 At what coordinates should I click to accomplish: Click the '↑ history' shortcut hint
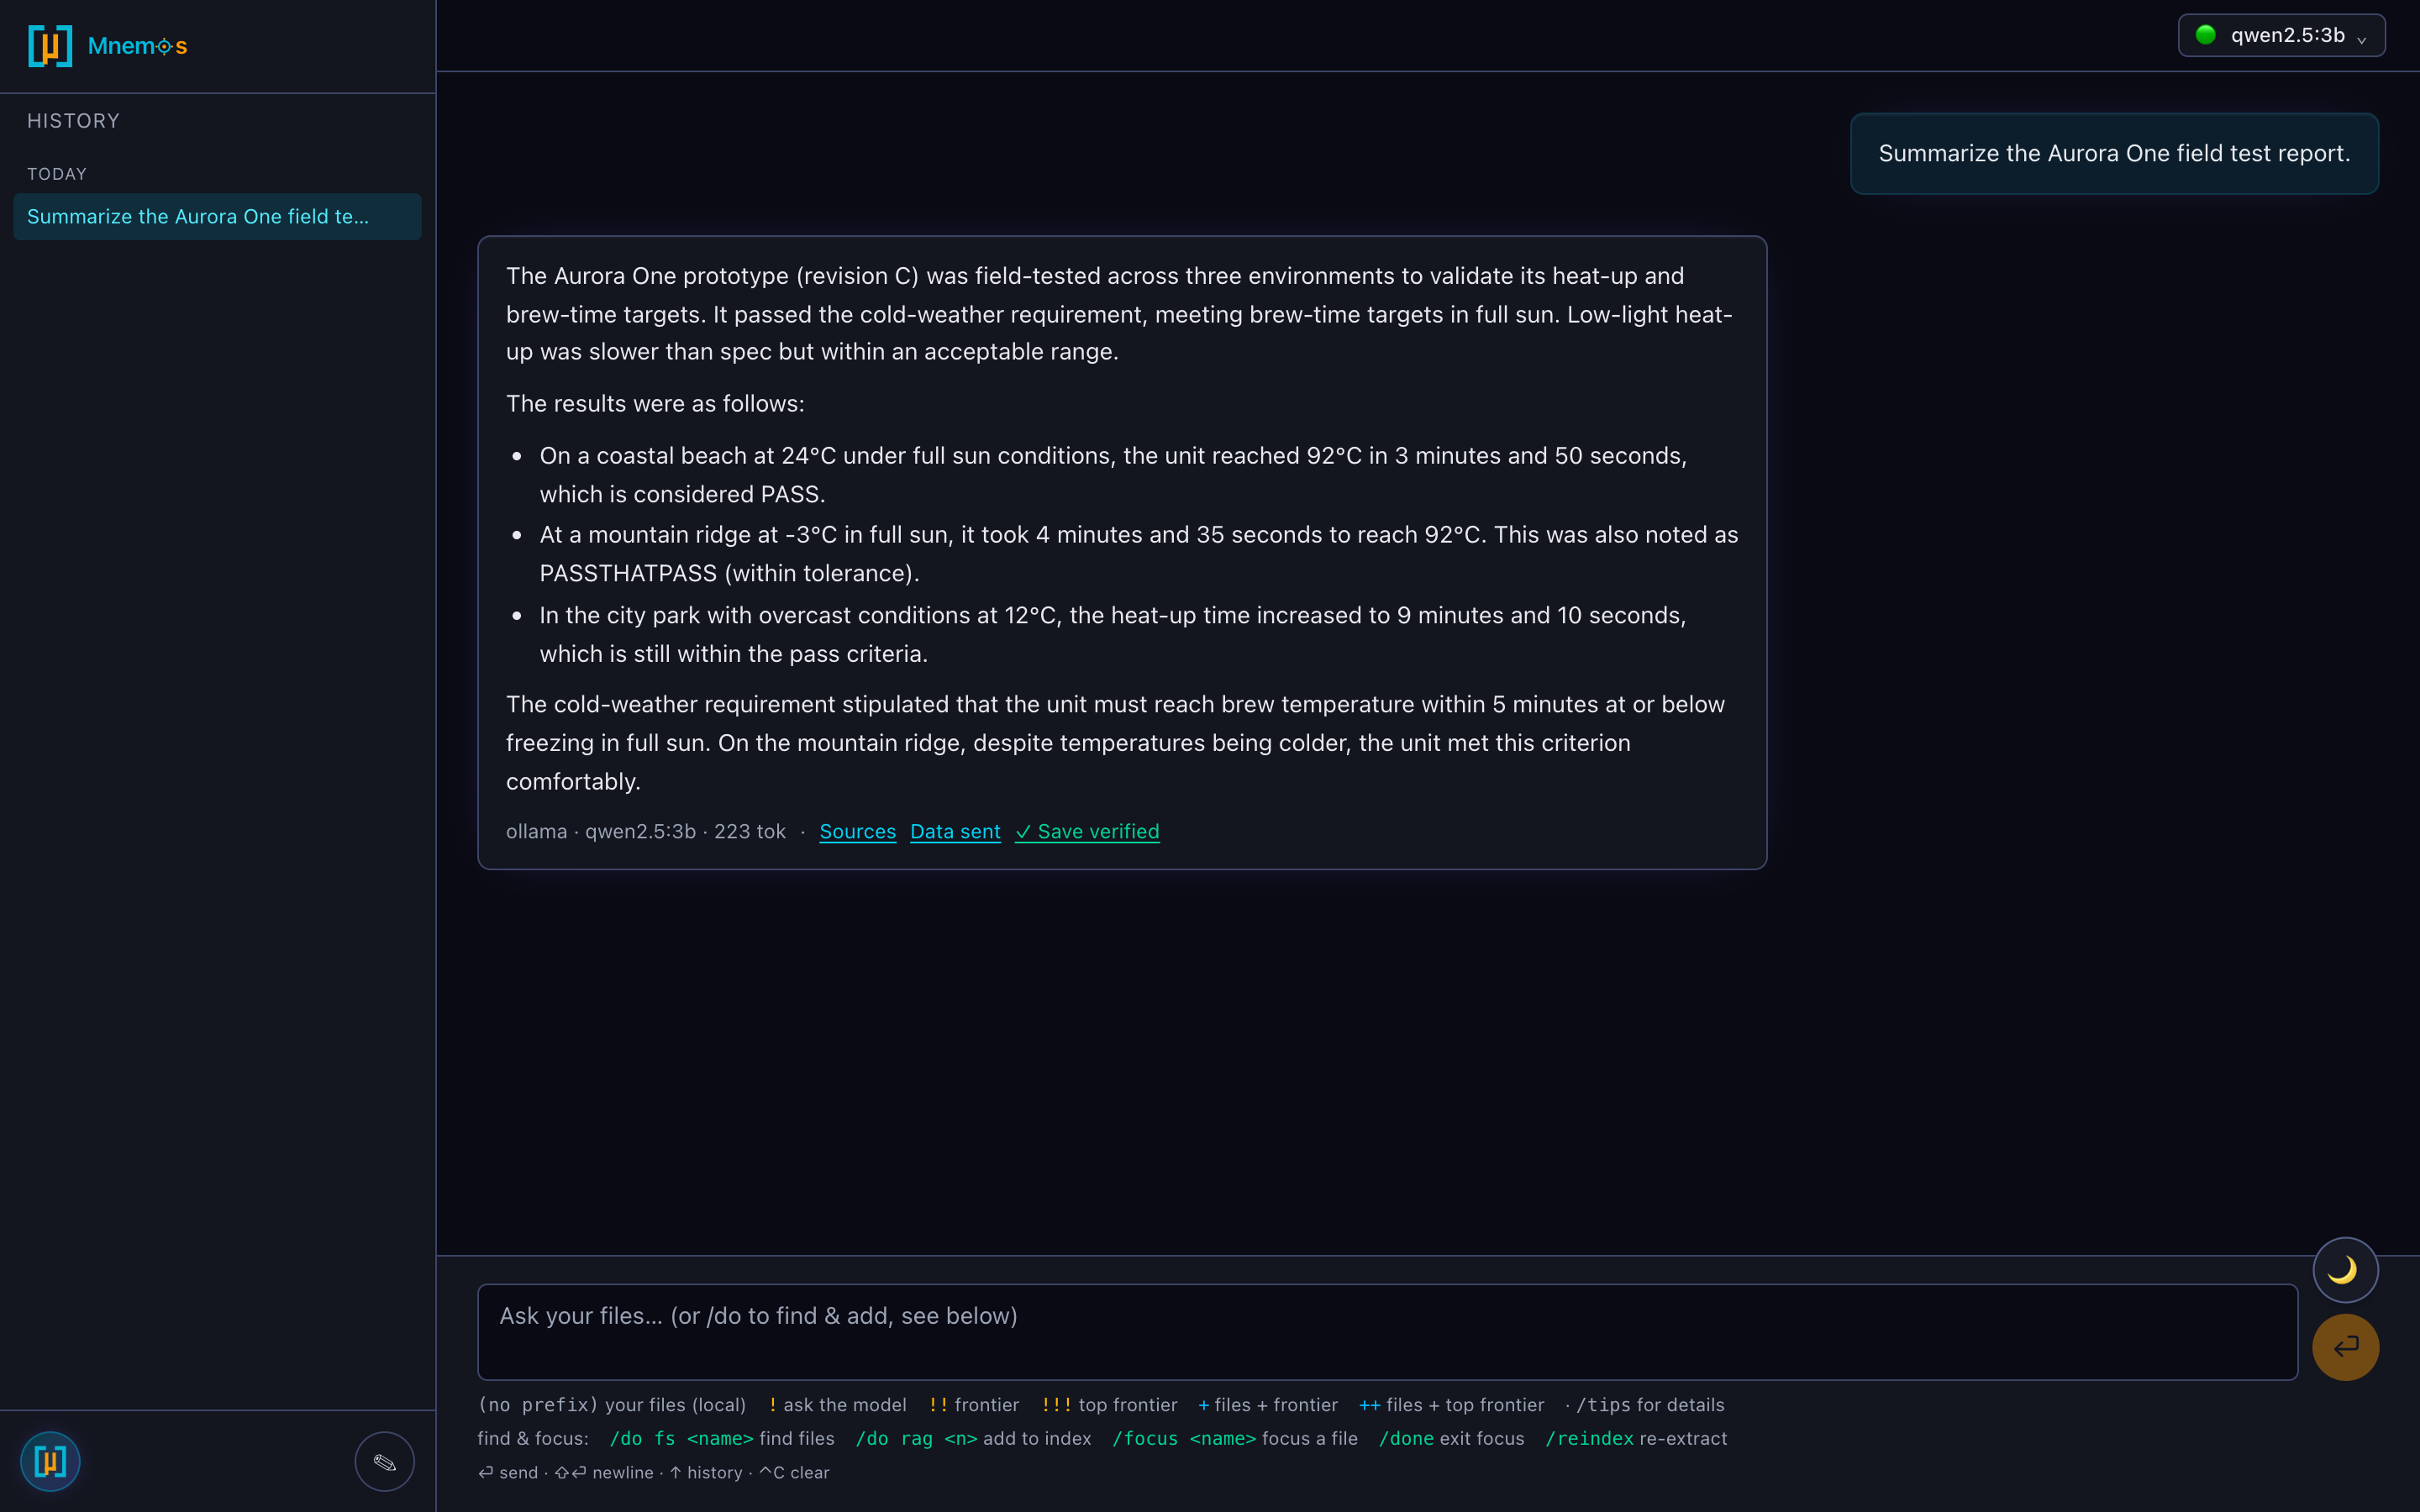[x=706, y=1472]
